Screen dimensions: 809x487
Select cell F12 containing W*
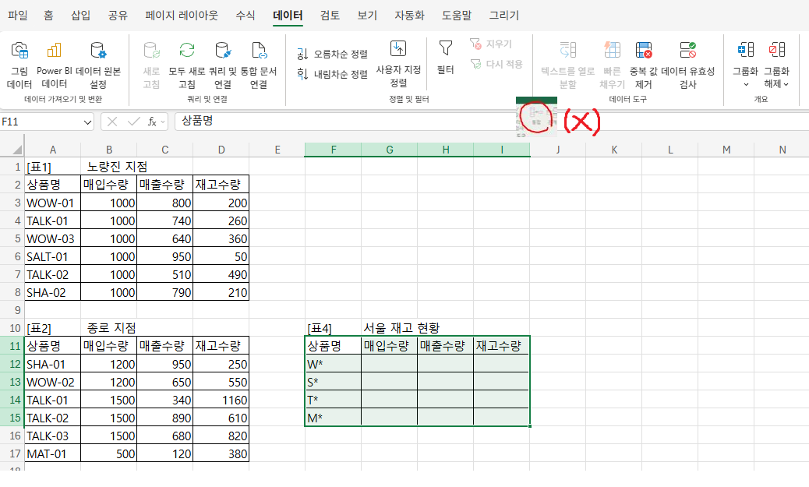point(334,364)
